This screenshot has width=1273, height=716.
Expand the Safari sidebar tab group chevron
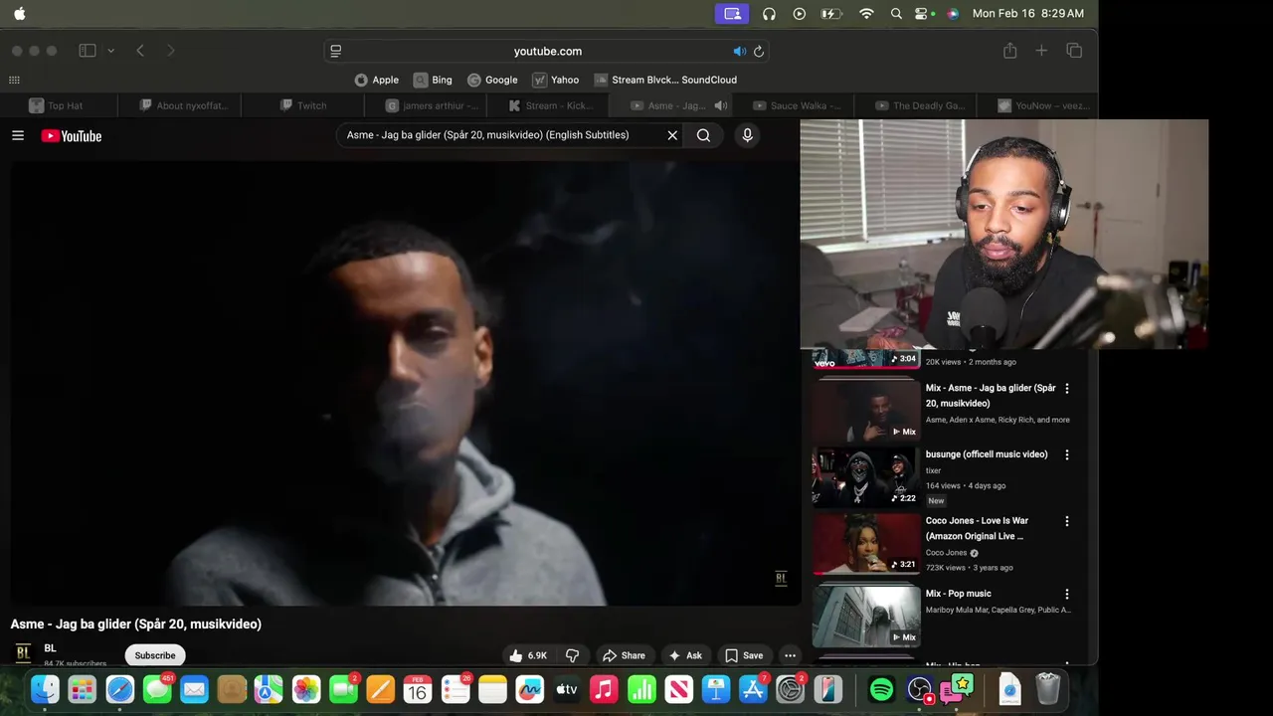tap(110, 51)
